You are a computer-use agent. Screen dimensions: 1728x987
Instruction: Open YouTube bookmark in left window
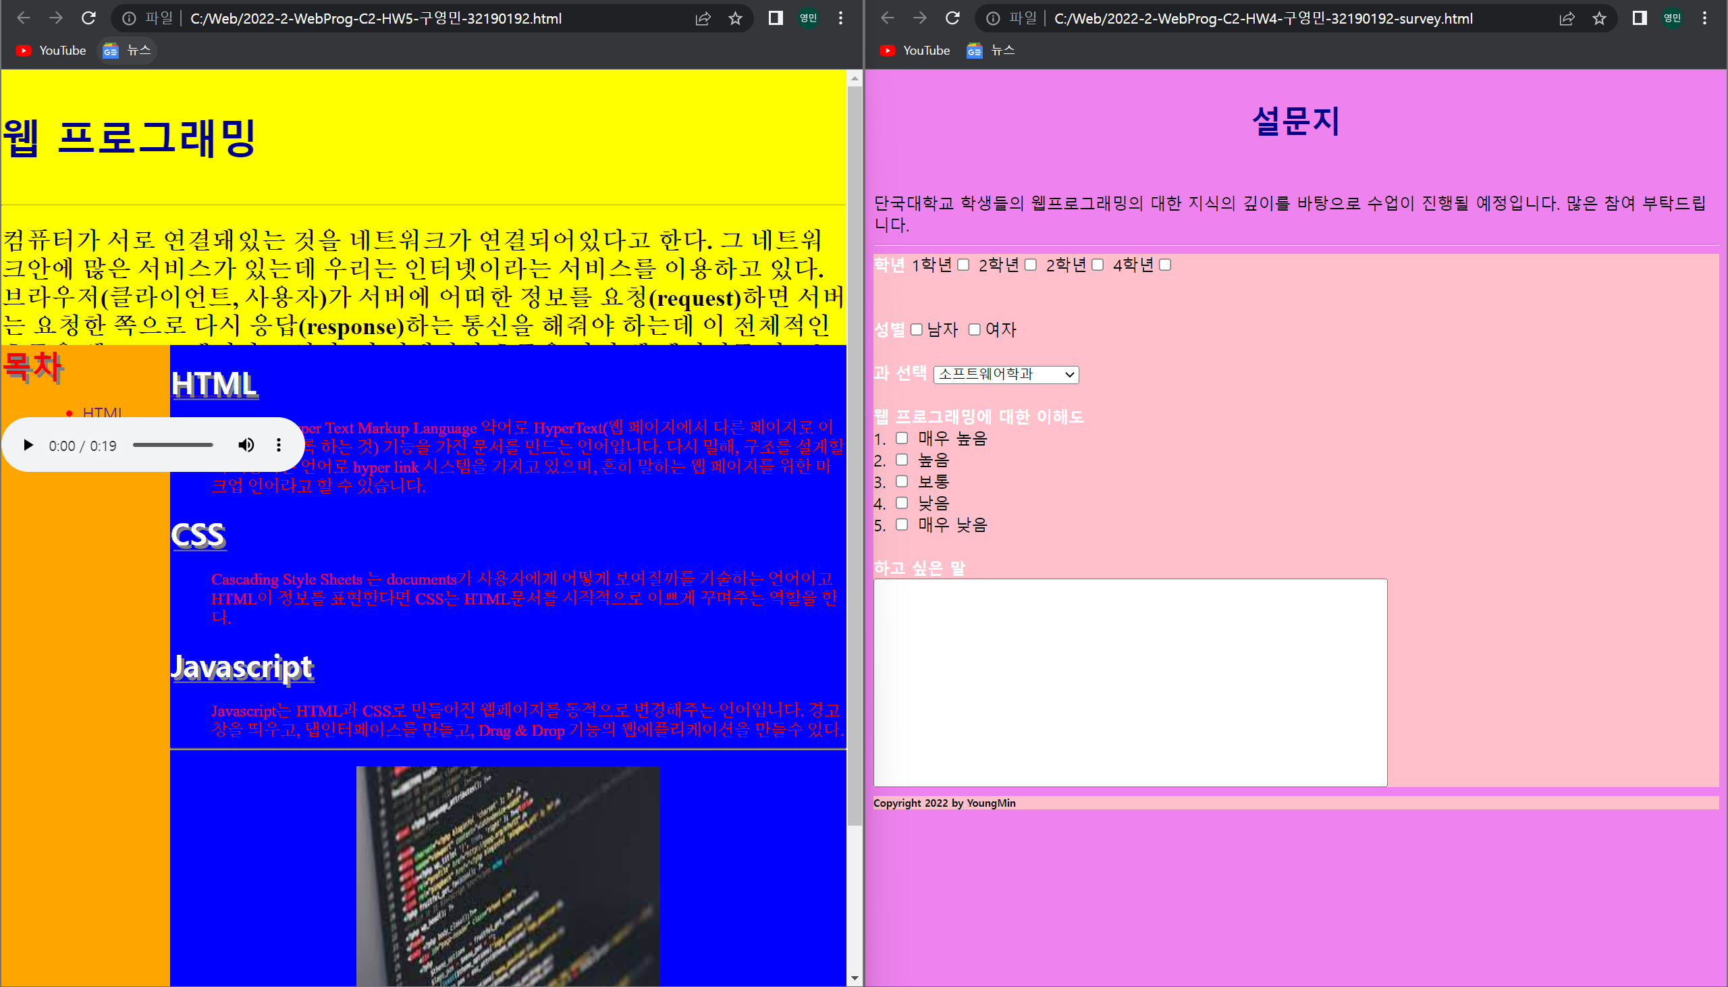[x=51, y=51]
